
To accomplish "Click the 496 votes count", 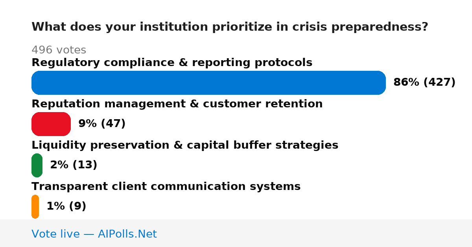I will 59,50.
